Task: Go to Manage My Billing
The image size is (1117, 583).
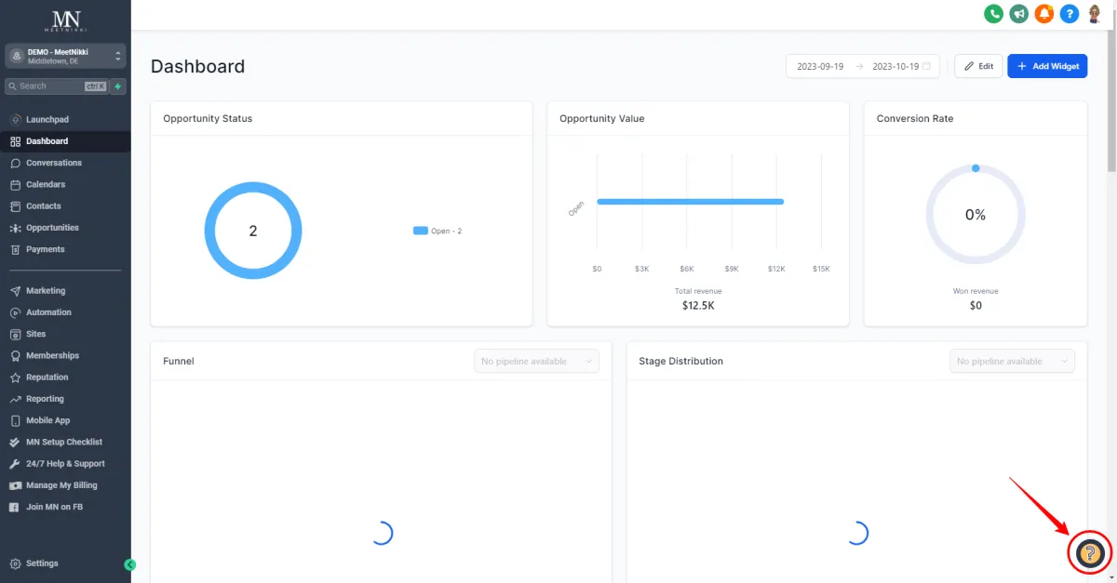Action: [x=61, y=485]
